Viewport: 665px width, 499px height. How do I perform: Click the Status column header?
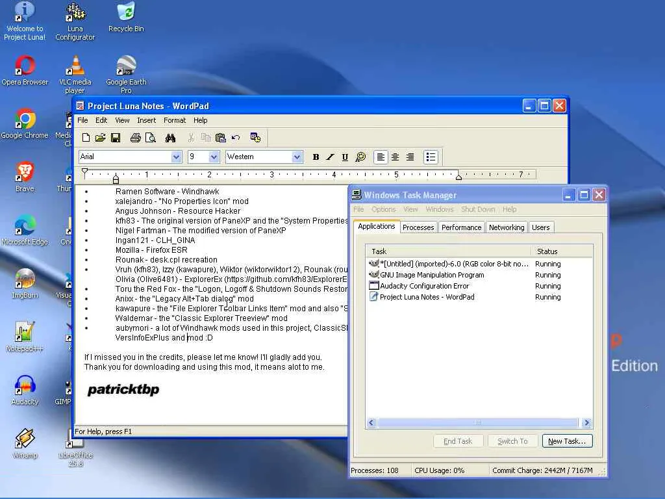point(561,251)
